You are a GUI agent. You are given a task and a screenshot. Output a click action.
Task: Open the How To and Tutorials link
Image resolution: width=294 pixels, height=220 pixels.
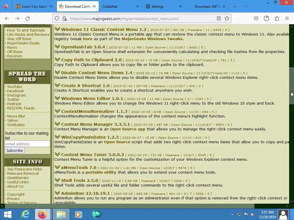click(x=26, y=30)
